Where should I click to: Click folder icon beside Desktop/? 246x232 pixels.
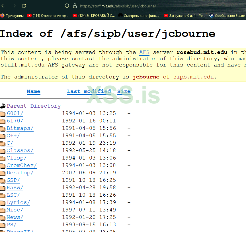(x=3, y=173)
